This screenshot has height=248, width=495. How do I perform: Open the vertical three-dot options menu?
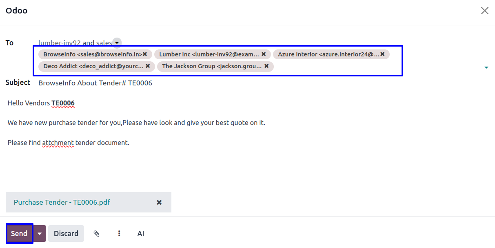coord(119,233)
